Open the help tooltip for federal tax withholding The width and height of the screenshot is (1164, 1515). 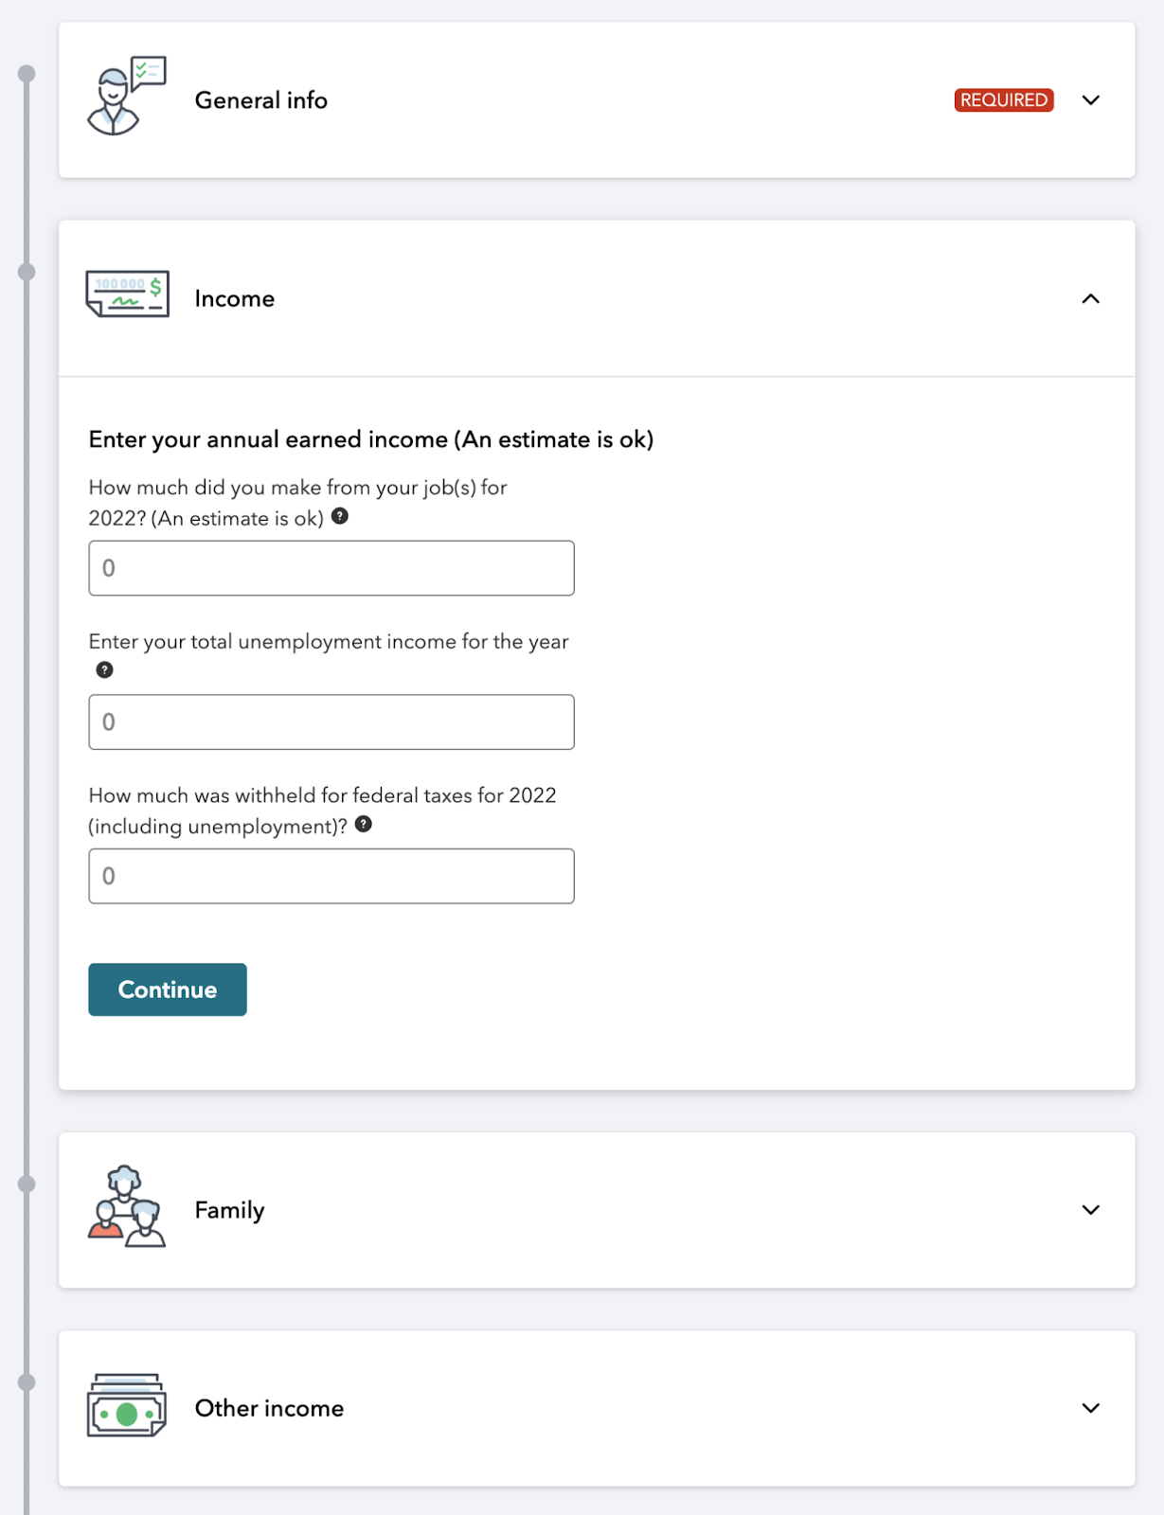click(364, 826)
